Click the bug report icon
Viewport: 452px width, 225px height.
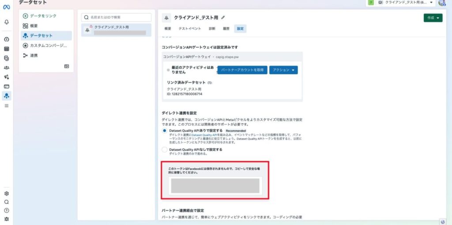click(7, 219)
